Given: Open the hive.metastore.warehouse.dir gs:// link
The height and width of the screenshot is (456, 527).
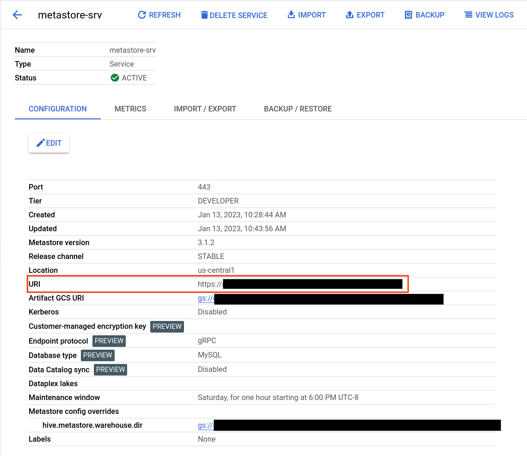Looking at the screenshot, I should point(205,425).
